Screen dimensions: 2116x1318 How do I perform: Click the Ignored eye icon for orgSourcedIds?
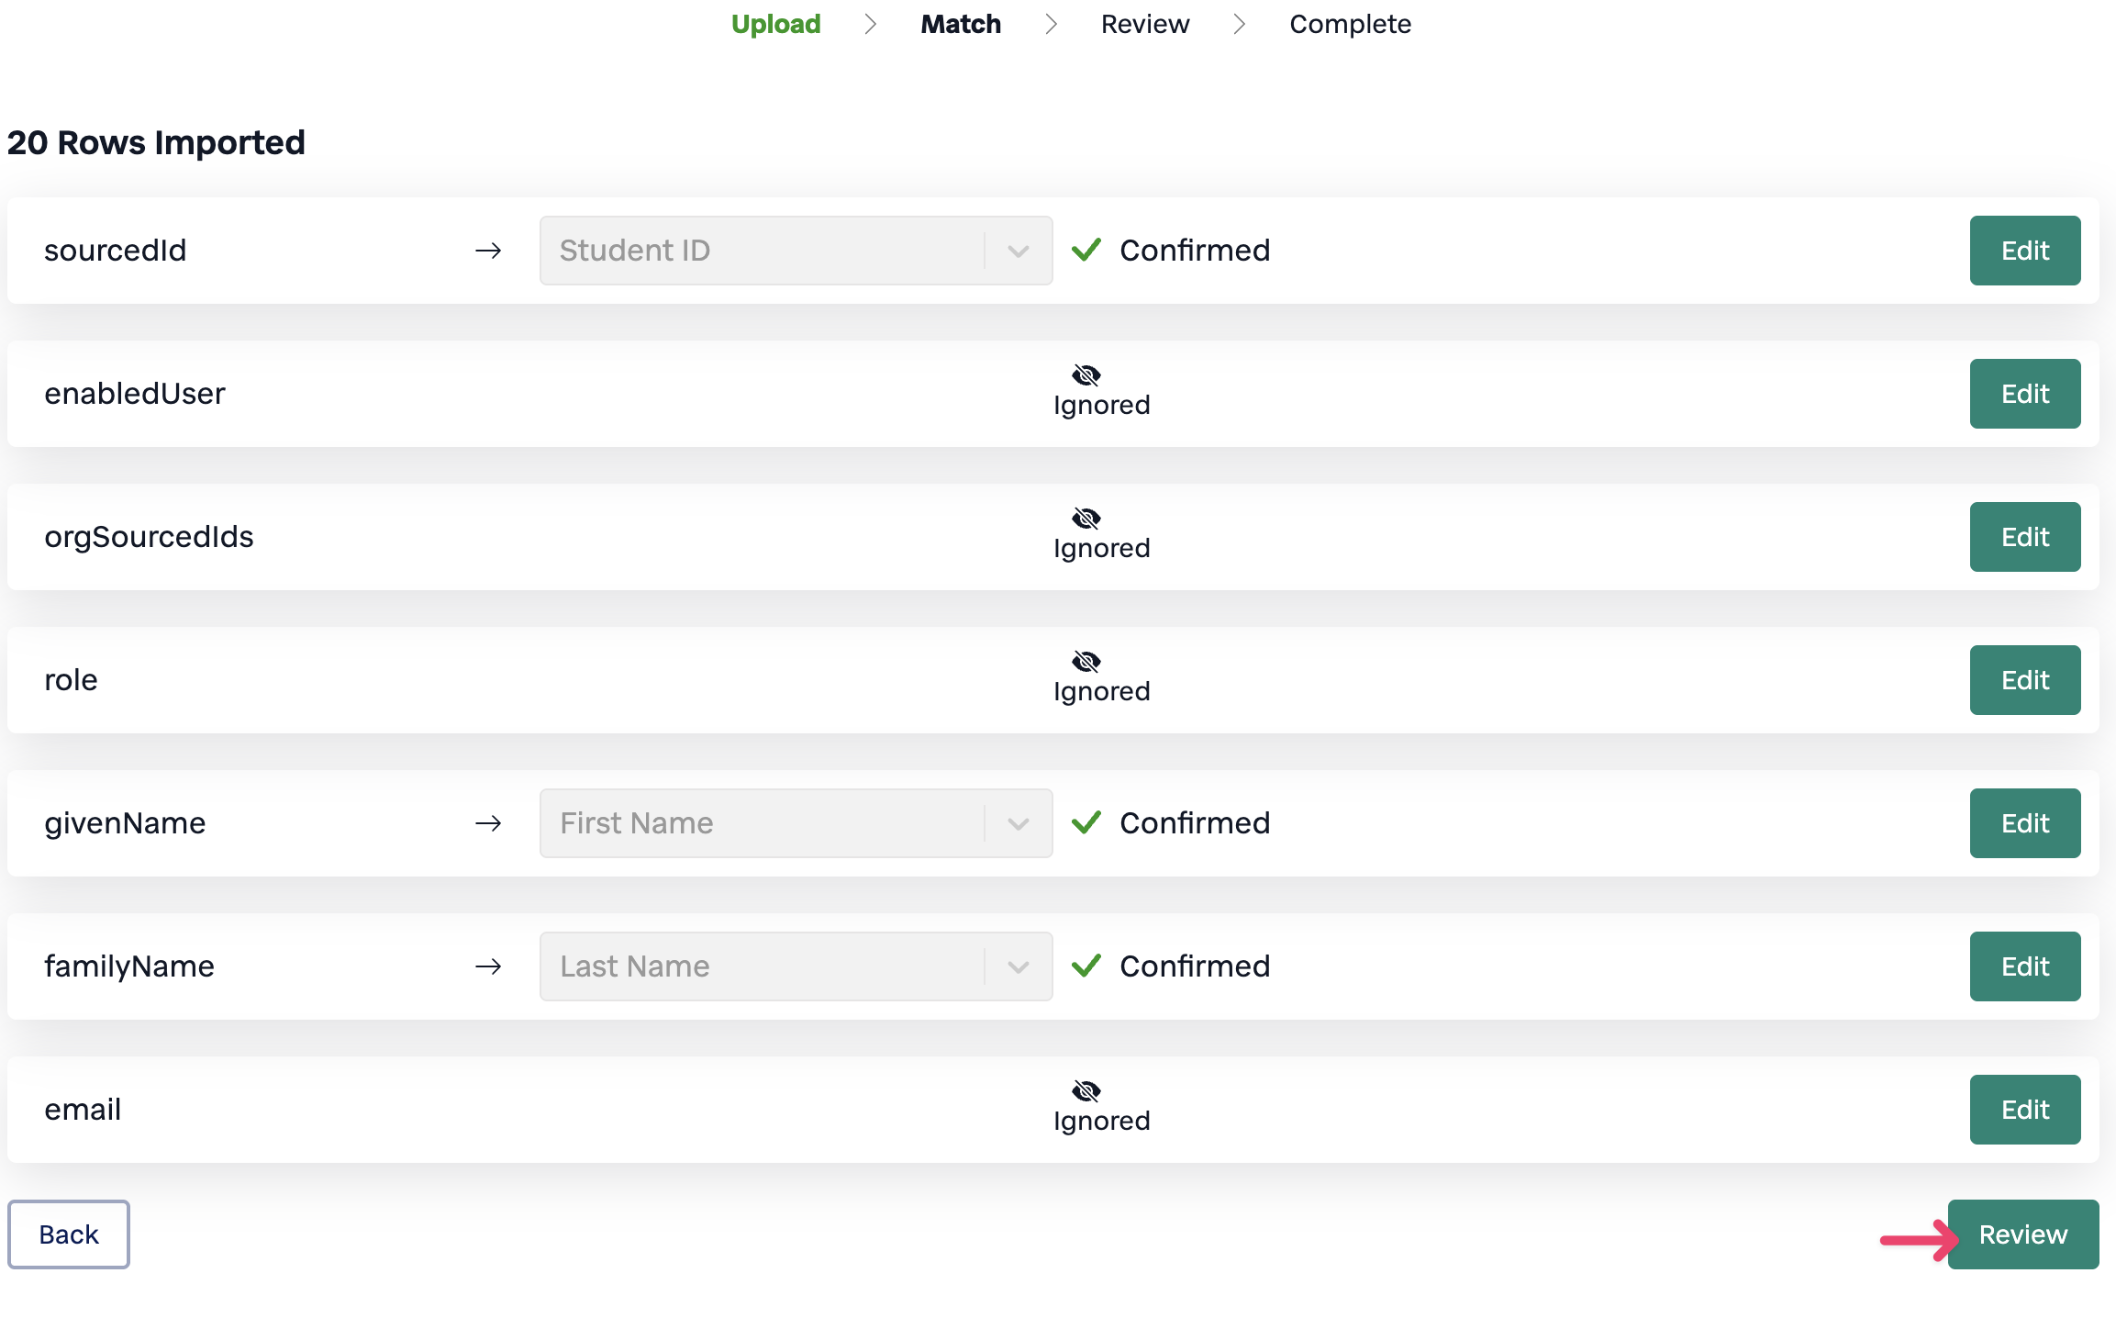click(x=1086, y=518)
